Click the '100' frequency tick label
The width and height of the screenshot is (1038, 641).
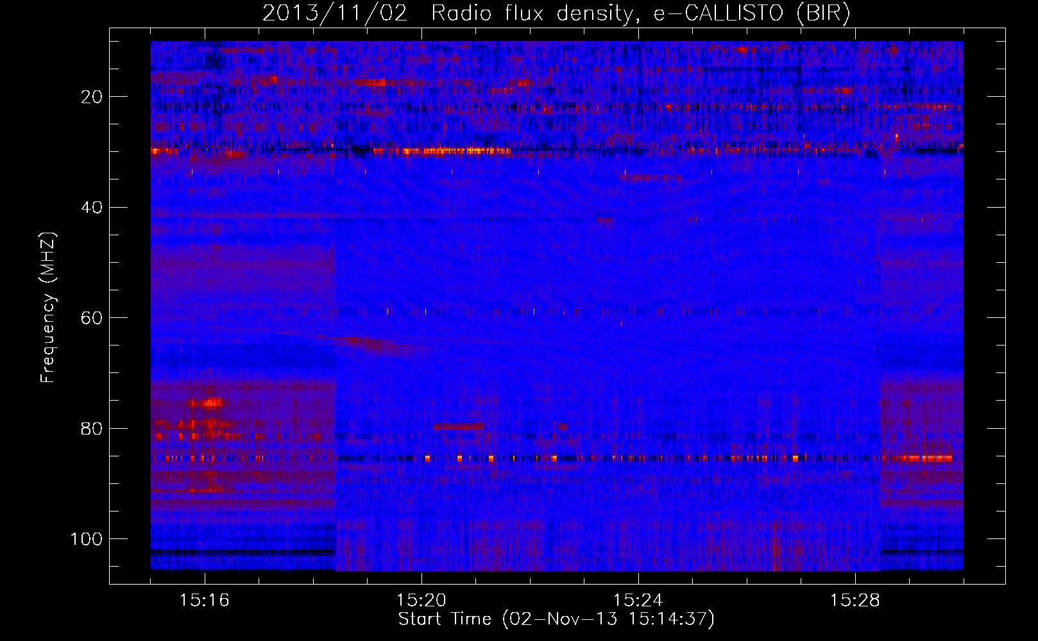(x=87, y=539)
